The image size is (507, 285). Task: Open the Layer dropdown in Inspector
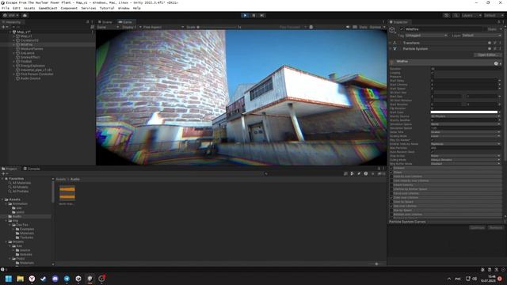(482, 35)
